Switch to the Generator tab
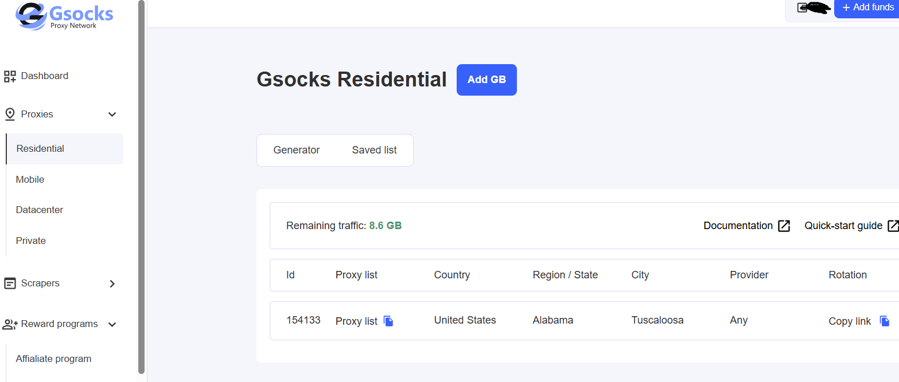This screenshot has height=382, width=899. point(297,150)
